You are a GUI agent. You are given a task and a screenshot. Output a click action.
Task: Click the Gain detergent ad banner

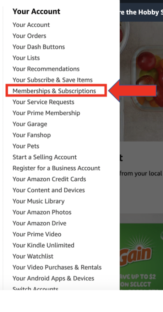coord(141,256)
